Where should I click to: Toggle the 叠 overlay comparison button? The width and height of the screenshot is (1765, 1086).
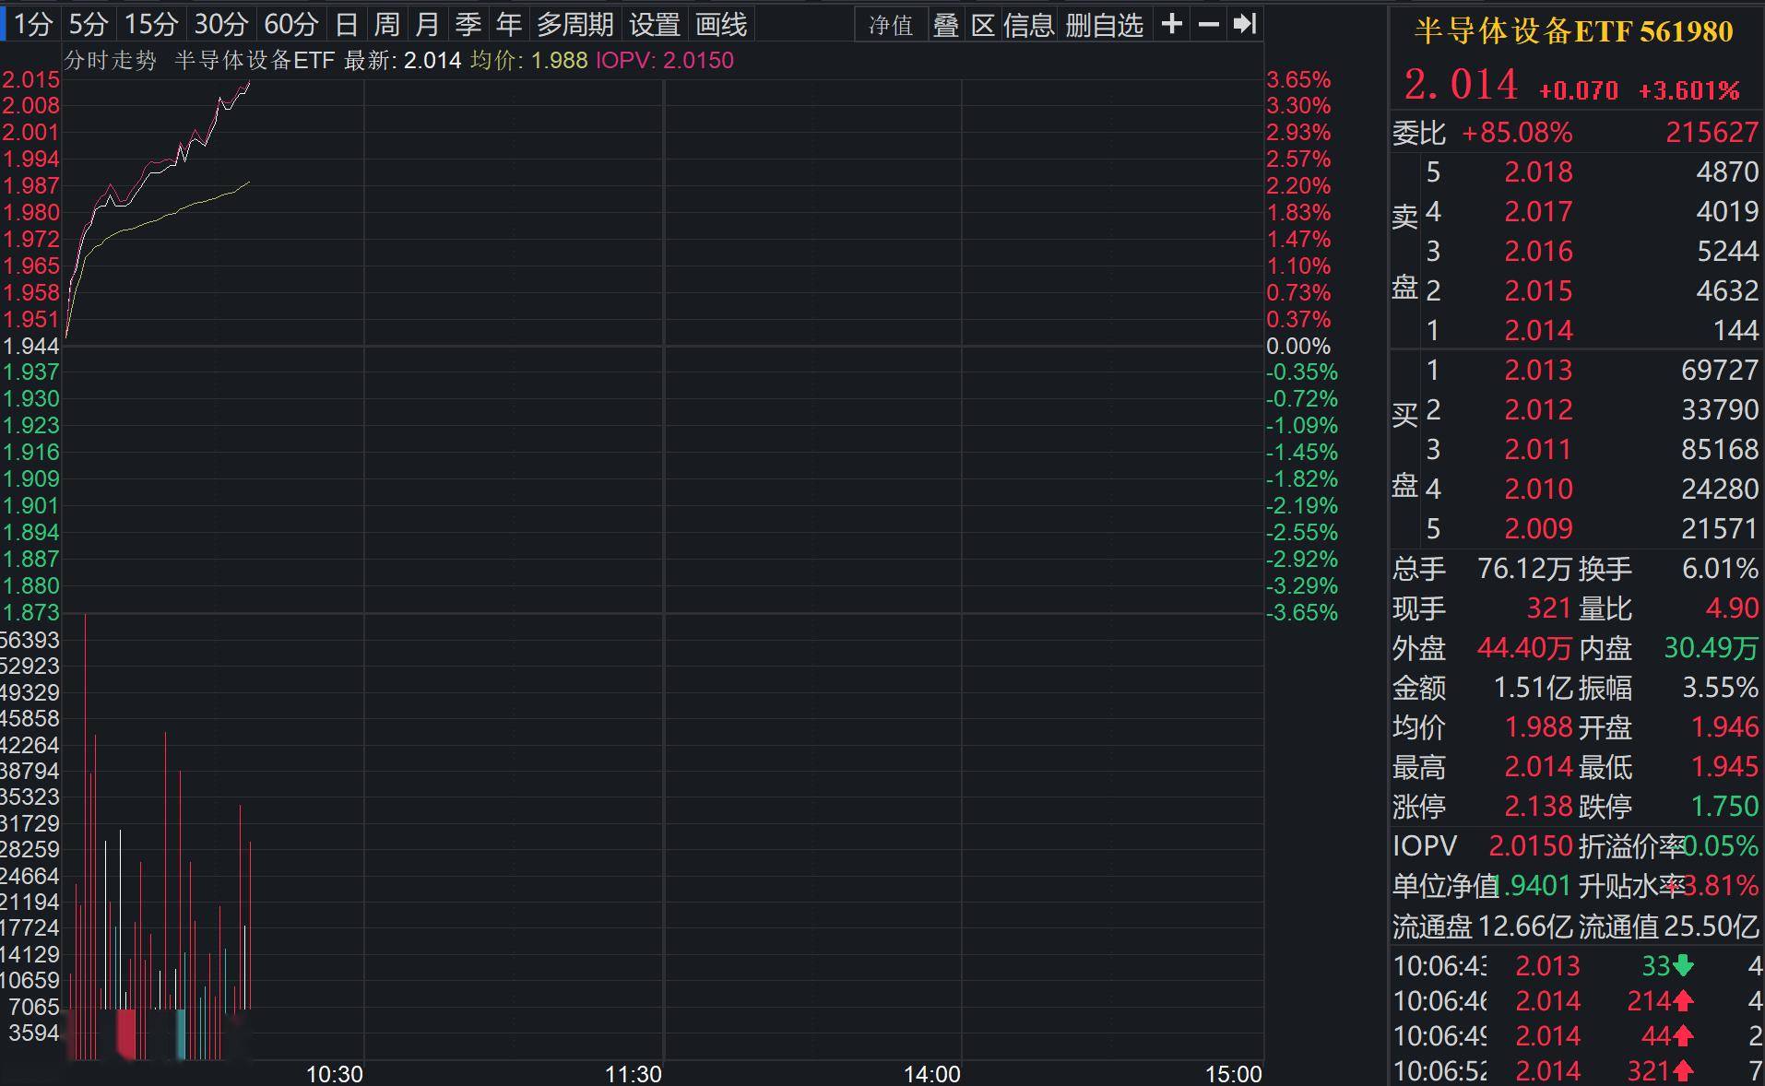pyautogui.click(x=945, y=25)
